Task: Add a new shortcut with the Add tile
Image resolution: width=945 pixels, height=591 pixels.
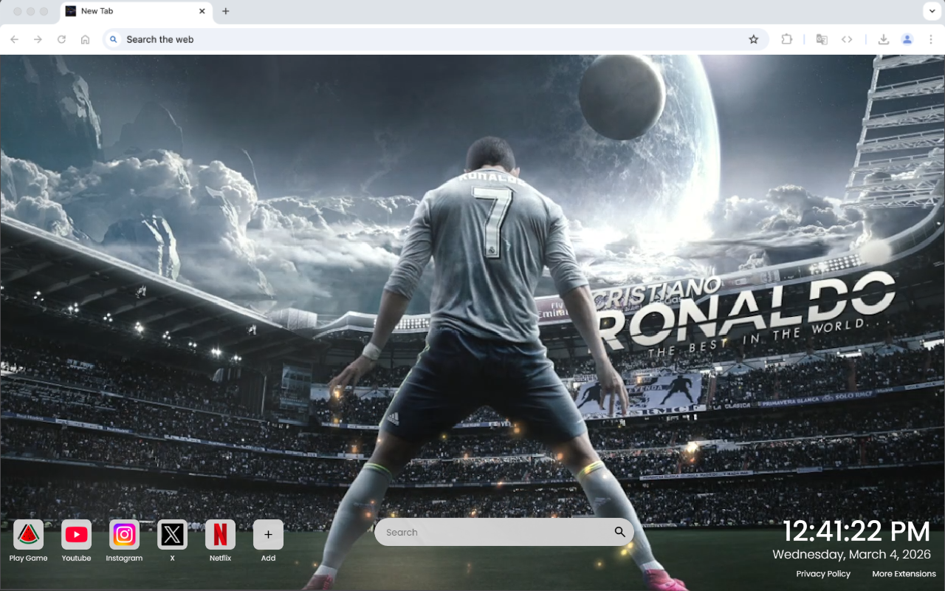Action: pyautogui.click(x=268, y=534)
